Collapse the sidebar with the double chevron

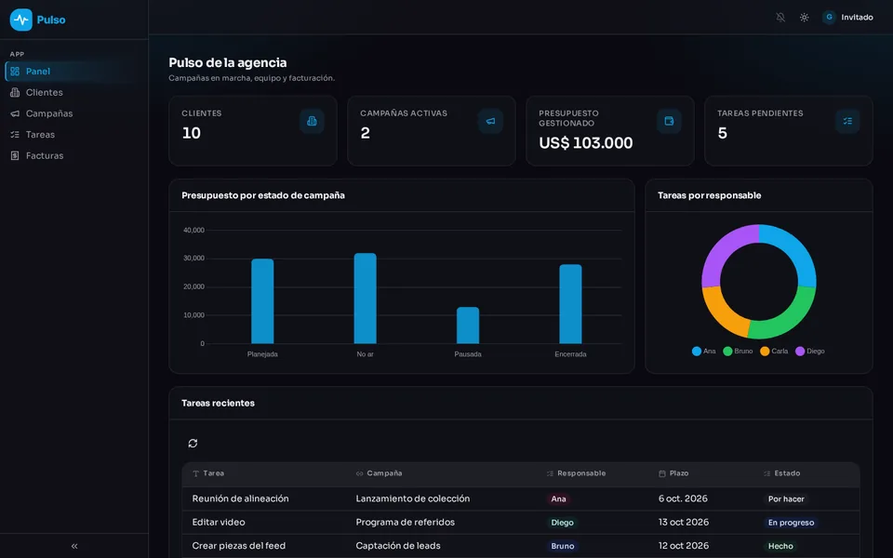(x=74, y=546)
